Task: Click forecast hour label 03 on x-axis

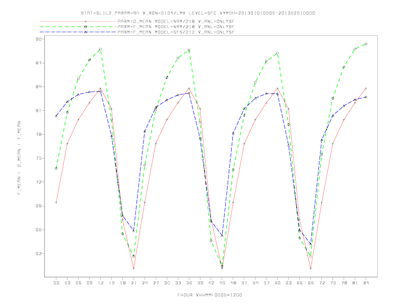Action: pos(68,283)
